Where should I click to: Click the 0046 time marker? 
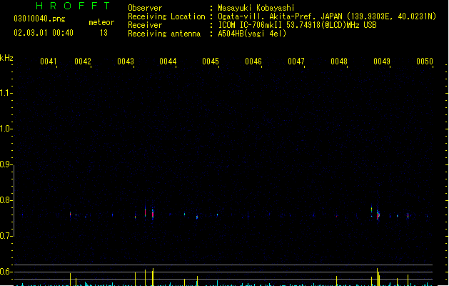(253, 61)
